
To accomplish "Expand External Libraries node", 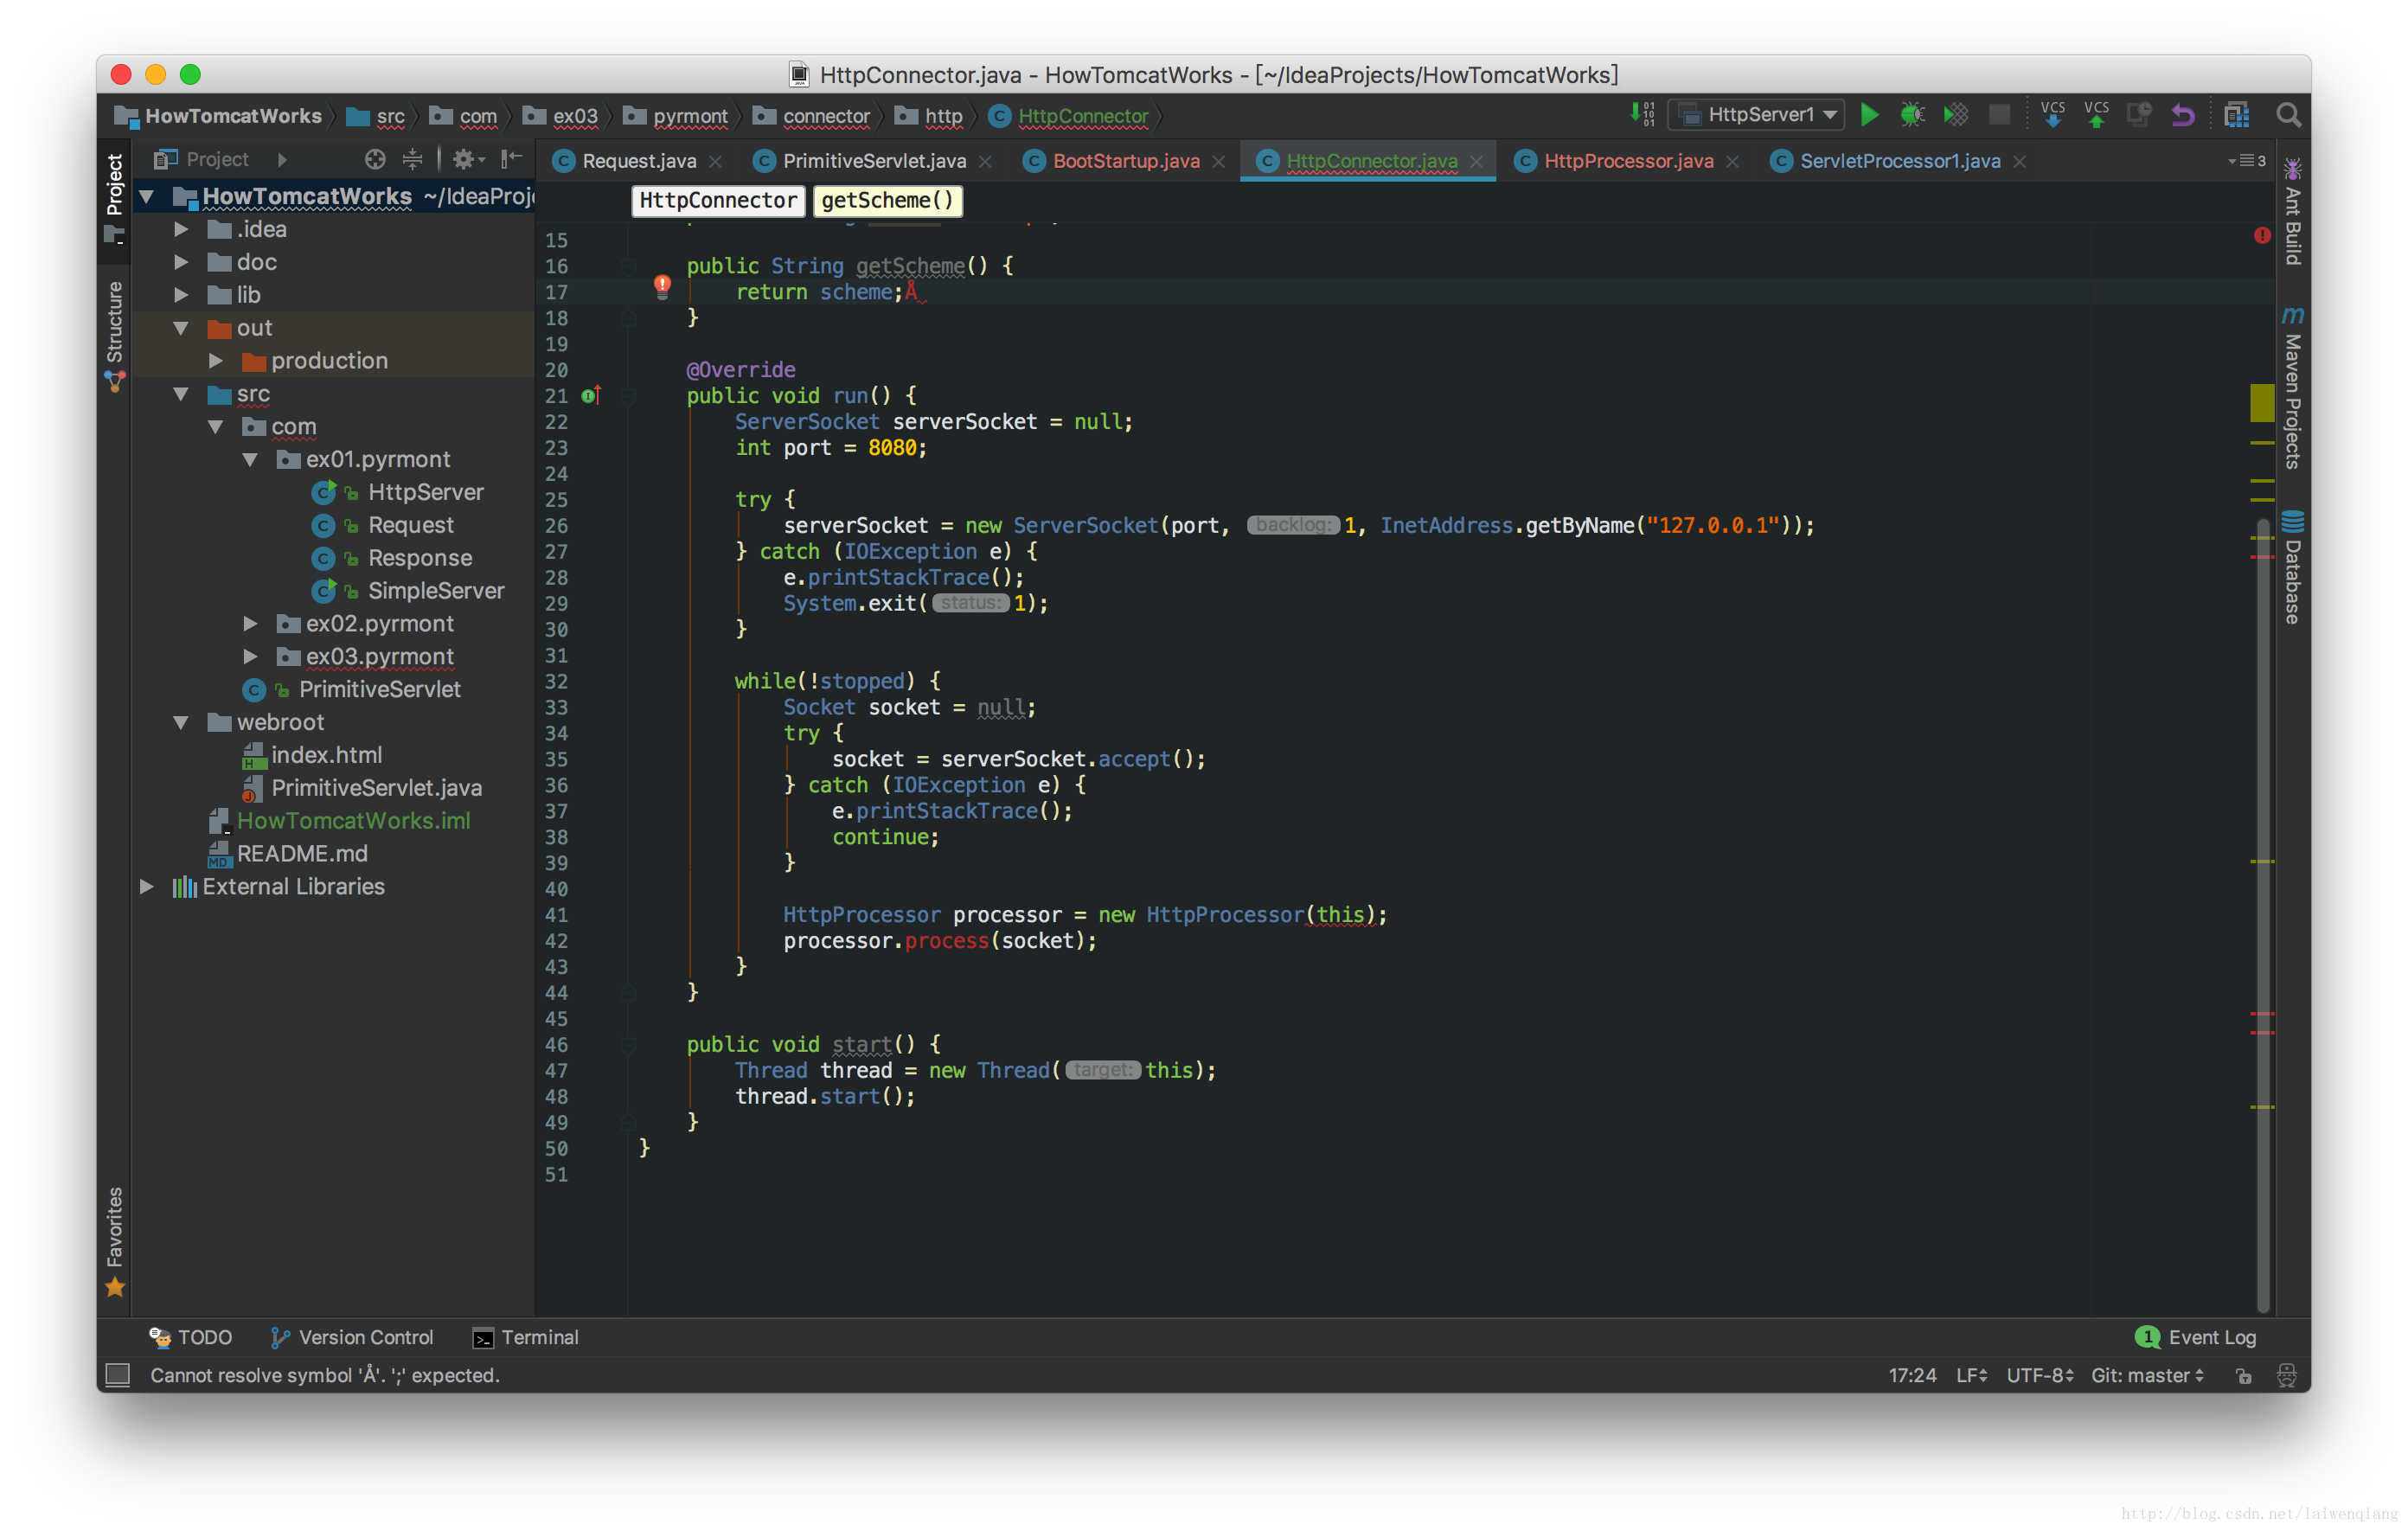I will pos(146,886).
